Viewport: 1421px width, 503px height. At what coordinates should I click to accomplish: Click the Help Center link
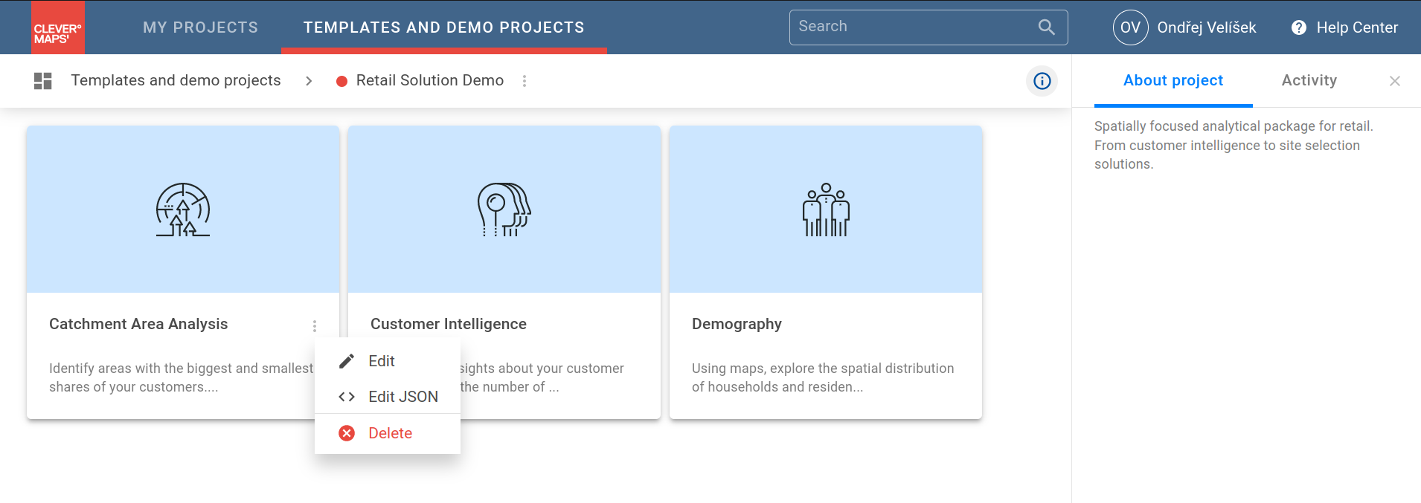coord(1356,27)
